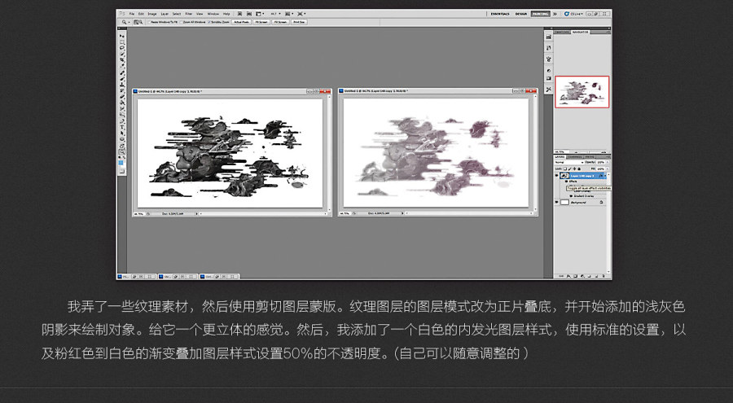Launch Bridge from the application bar
The height and width of the screenshot is (403, 733).
pyautogui.click(x=239, y=14)
